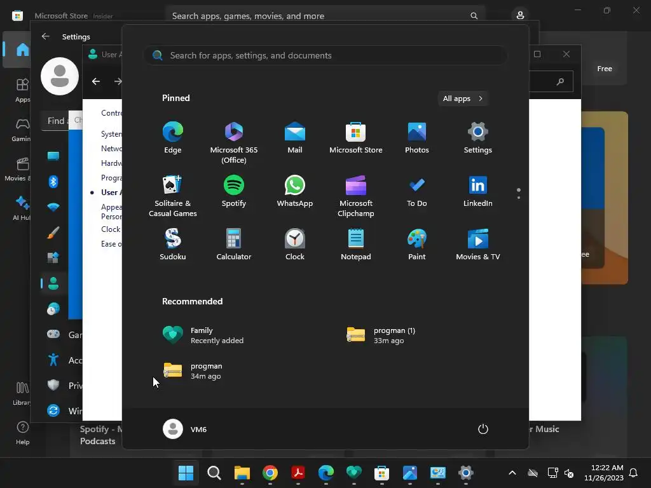Open Windows Update in Settings sidebar

coord(53,410)
